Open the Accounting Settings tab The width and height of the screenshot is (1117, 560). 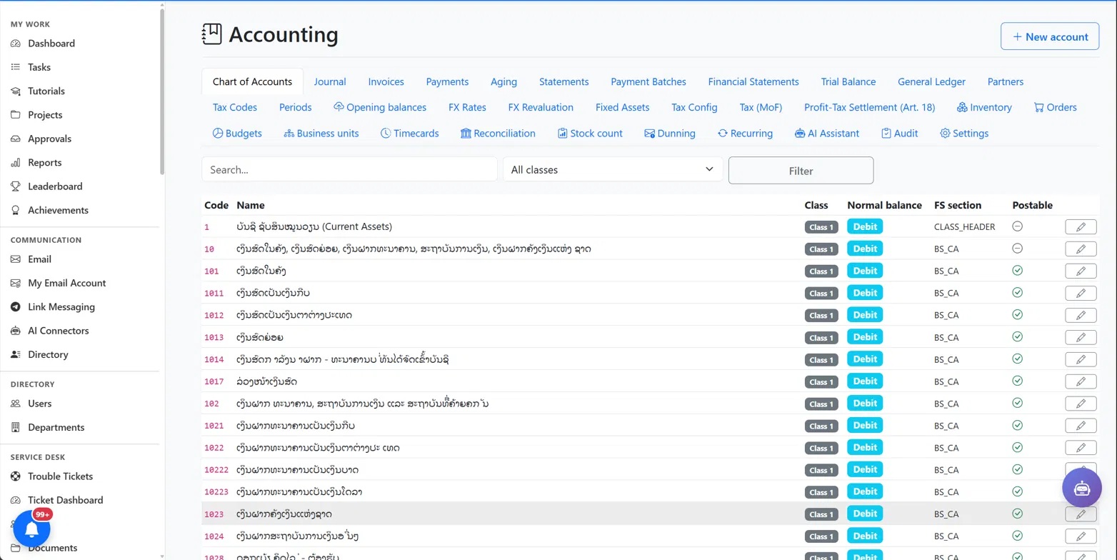[964, 133]
